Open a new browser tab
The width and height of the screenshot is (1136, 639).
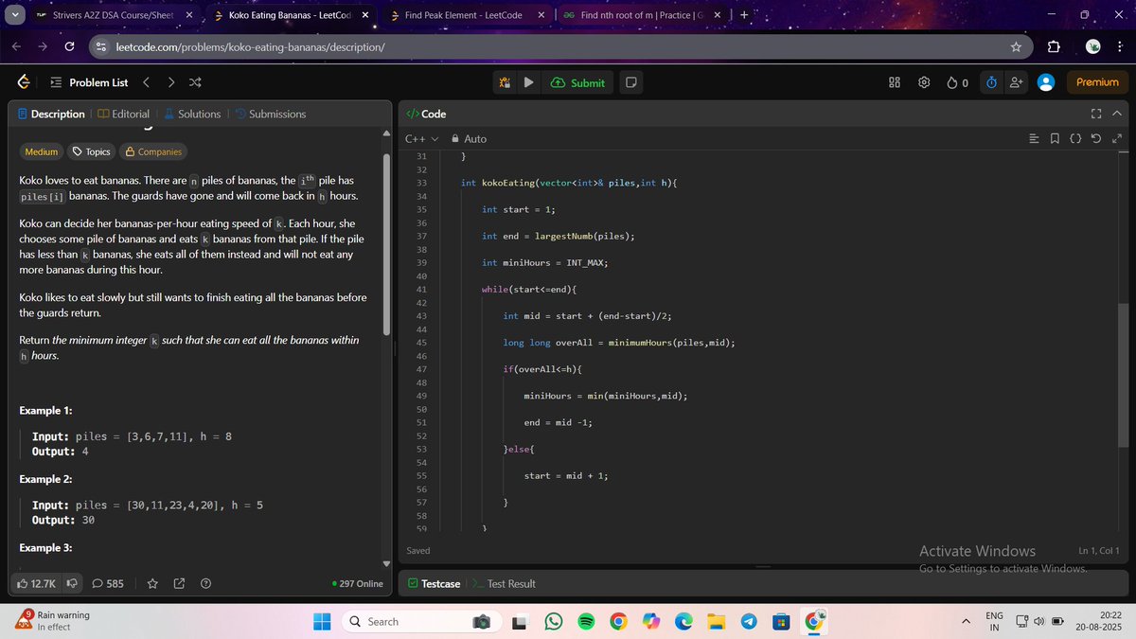(x=743, y=16)
